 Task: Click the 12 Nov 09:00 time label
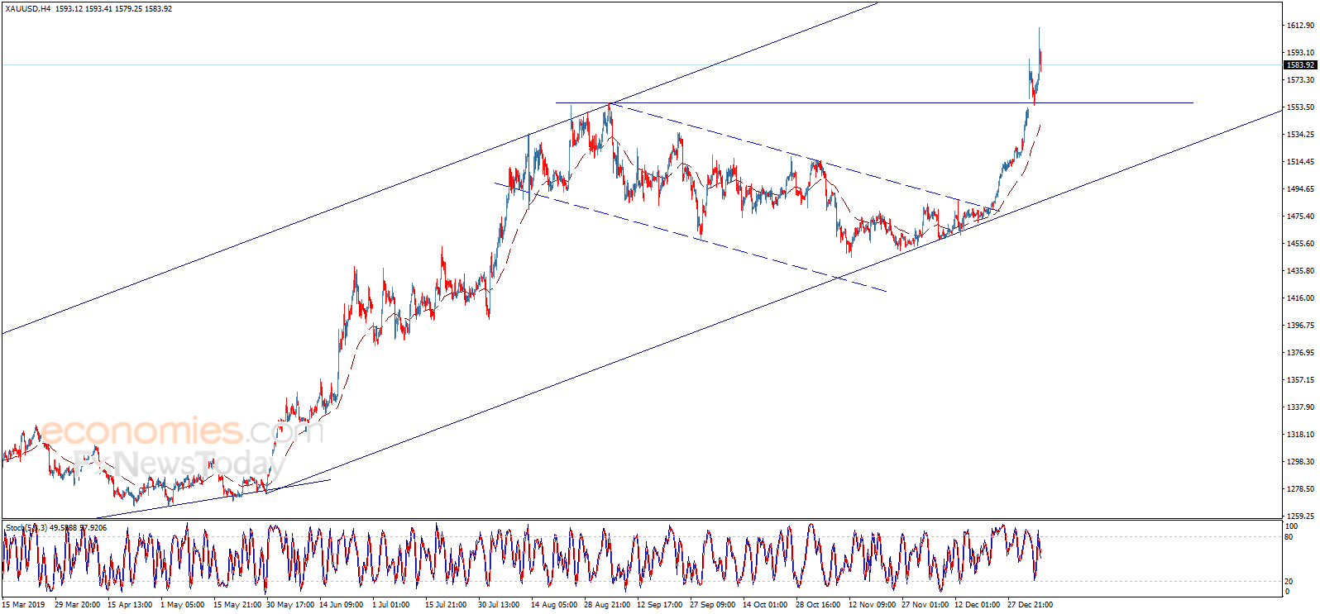point(872,605)
